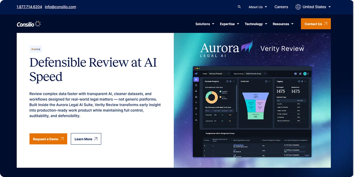Click the notification bell in Verity Review header
Image resolution: width=354 pixels, height=177 pixels.
point(300,73)
